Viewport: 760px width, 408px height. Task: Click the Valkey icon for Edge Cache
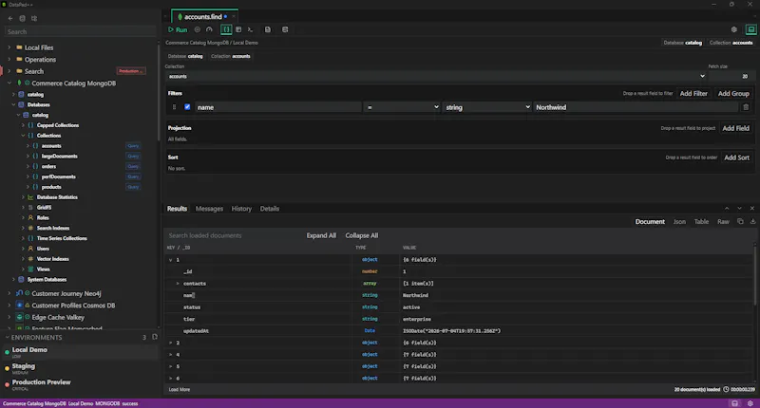[x=19, y=317]
